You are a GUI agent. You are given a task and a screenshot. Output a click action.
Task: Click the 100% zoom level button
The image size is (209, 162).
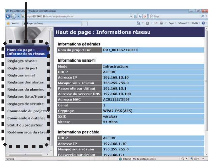(x=195, y=159)
